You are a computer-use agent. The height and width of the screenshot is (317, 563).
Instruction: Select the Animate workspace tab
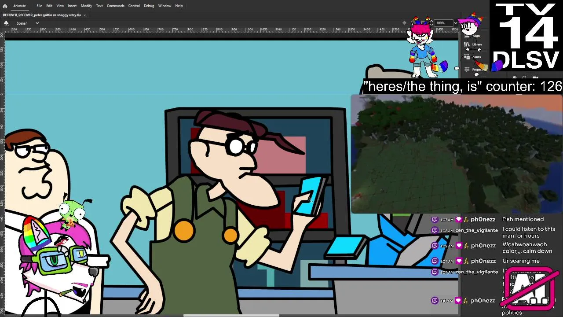coord(19,6)
